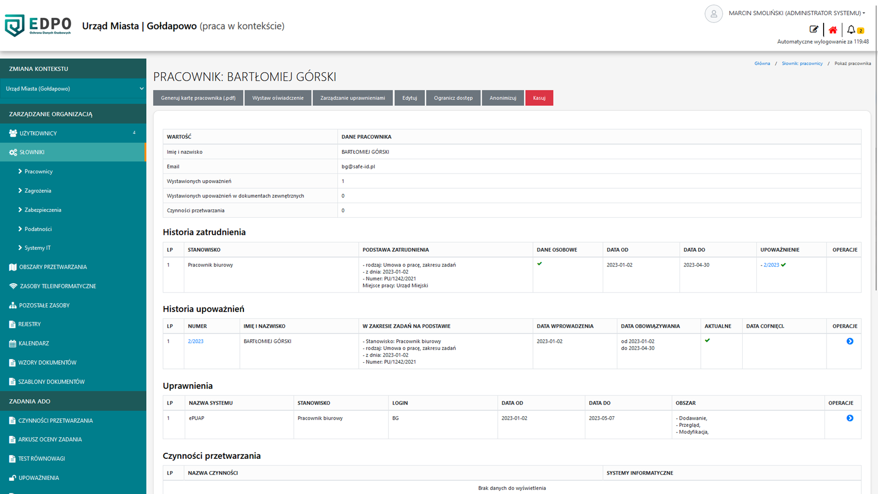Expand Zabezpieczenia chevron in sidebar
Image resolution: width=878 pixels, height=494 pixels.
[x=20, y=210]
